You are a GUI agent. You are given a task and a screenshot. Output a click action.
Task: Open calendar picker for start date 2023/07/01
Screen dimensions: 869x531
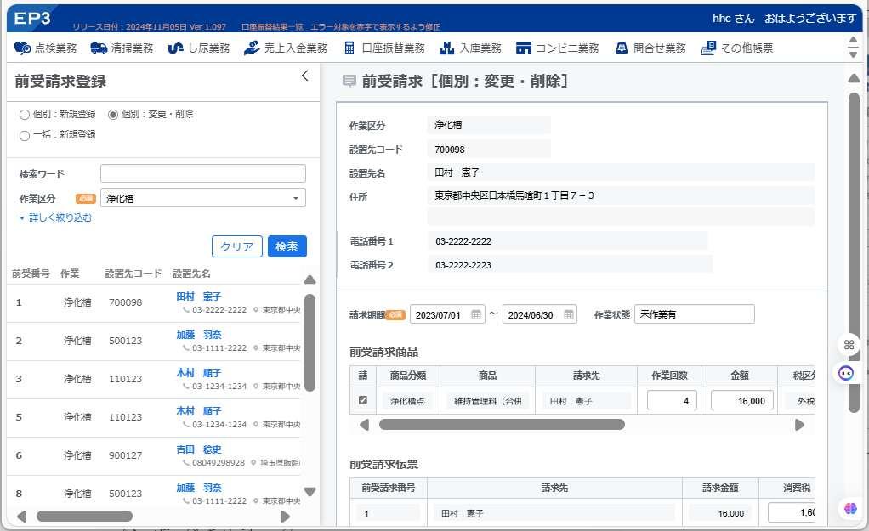(476, 314)
